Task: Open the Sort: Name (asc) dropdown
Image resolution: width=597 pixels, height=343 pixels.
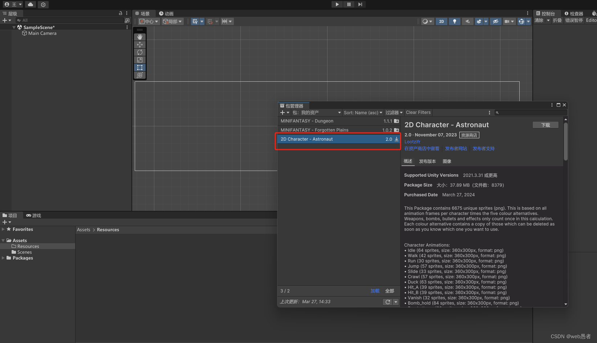Action: pos(363,113)
